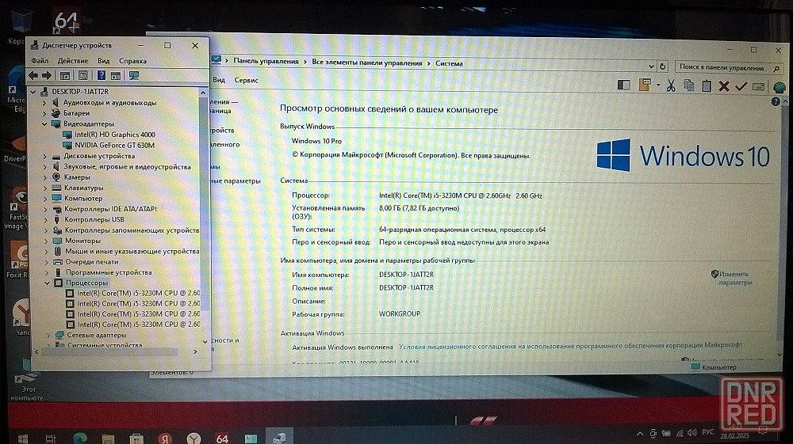Viewport: 793px width, 444px height.
Task: Toggle the action pane toolbar icon
Action: 116,76
